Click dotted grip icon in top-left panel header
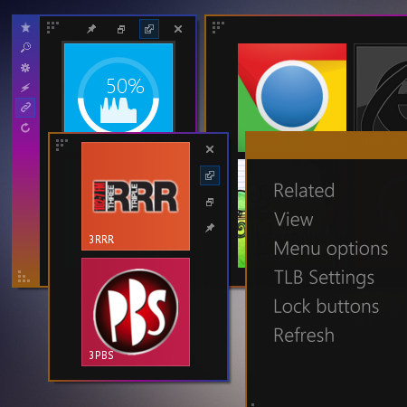407x407 pixels. click(x=52, y=27)
